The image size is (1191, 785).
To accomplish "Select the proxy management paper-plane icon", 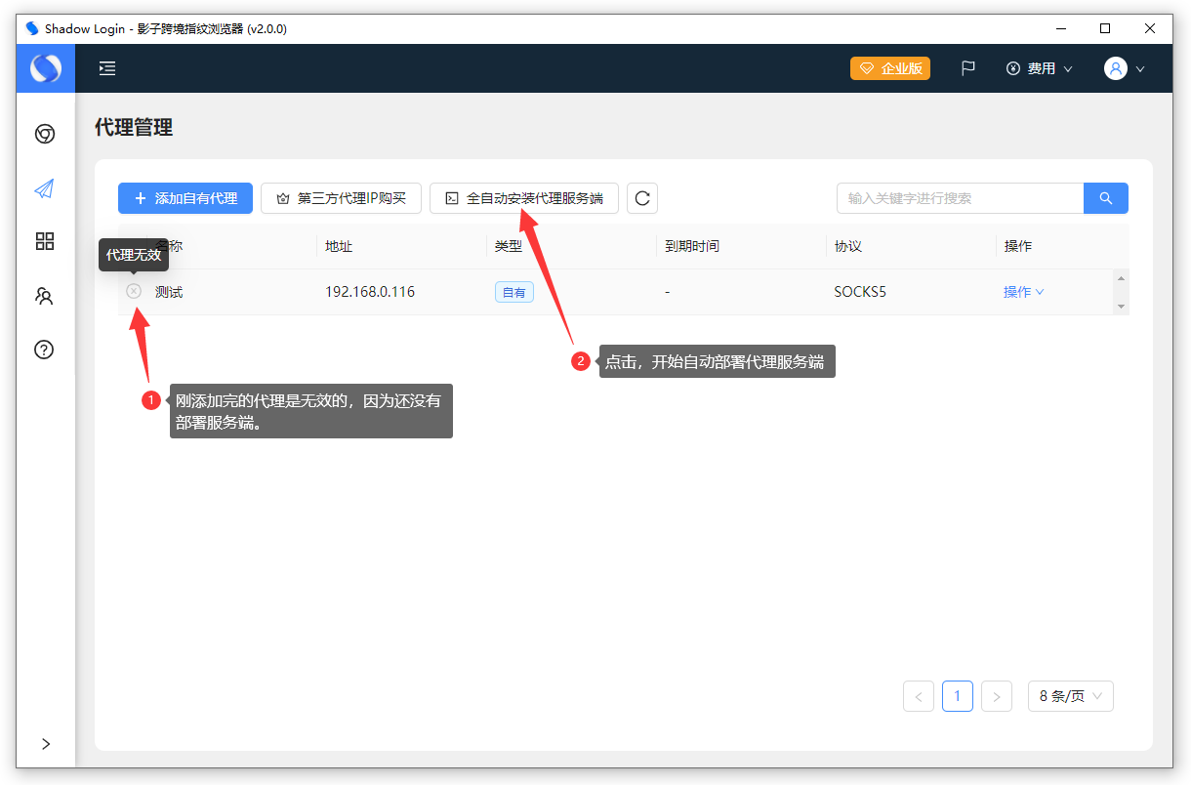I will [x=45, y=188].
